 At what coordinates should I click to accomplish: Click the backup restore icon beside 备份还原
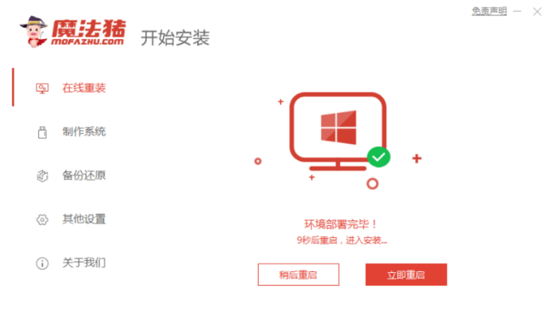[42, 176]
